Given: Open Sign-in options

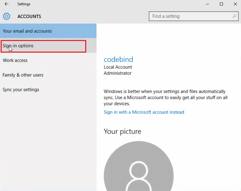Looking at the screenshot, I should 48,46.
